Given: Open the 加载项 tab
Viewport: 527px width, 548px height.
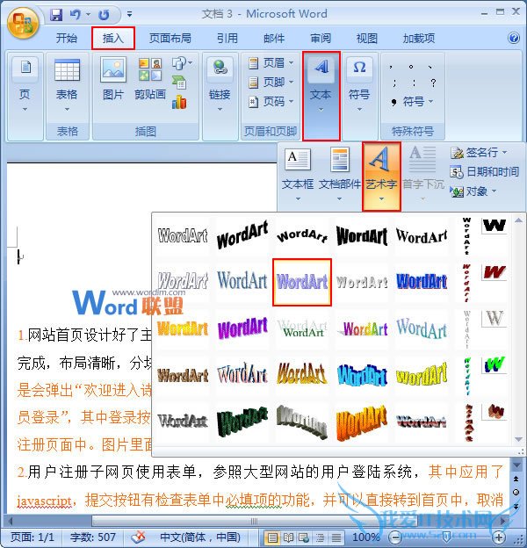Looking at the screenshot, I should pyautogui.click(x=419, y=38).
